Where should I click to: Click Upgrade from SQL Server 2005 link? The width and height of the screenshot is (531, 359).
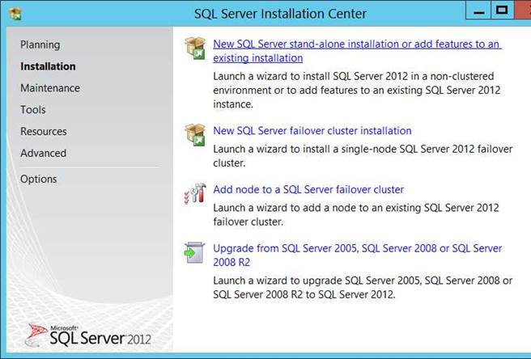357,256
